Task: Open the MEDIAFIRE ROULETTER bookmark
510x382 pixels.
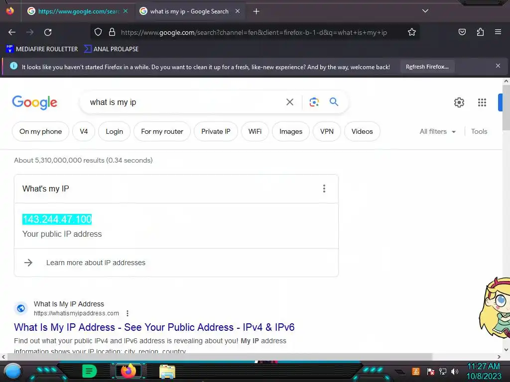Action: pos(42,49)
